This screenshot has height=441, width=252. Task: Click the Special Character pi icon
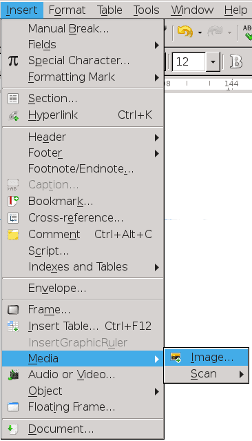(13, 61)
